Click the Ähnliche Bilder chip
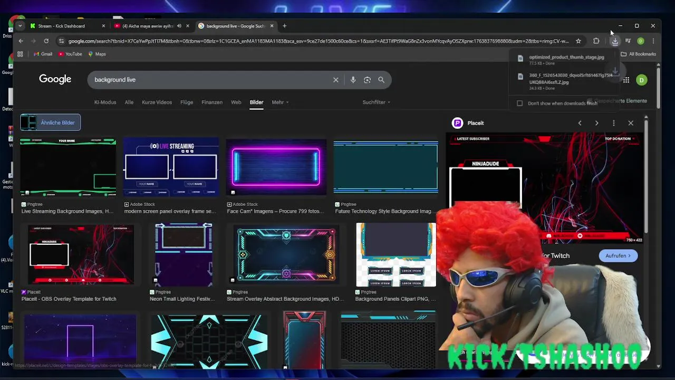 click(50, 122)
